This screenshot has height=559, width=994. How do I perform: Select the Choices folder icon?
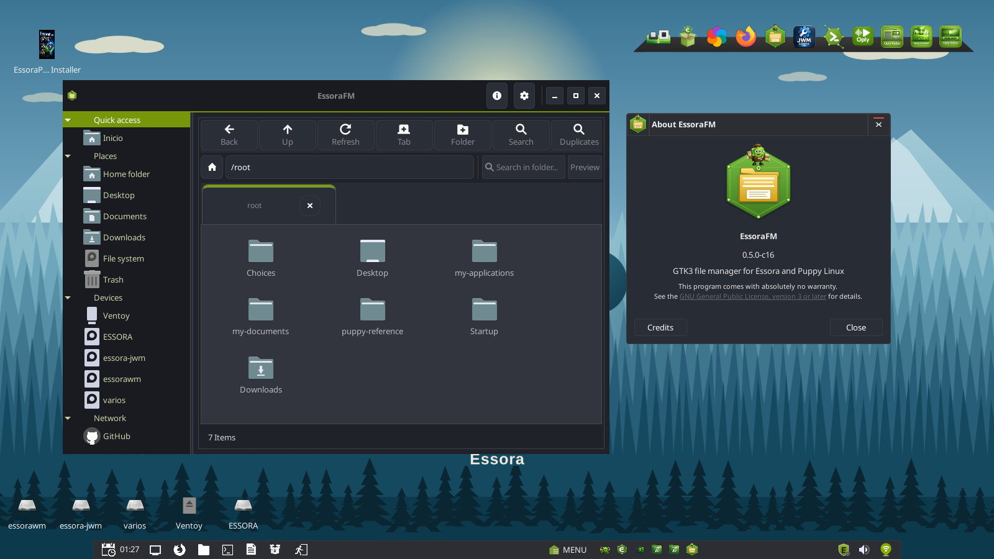261,251
